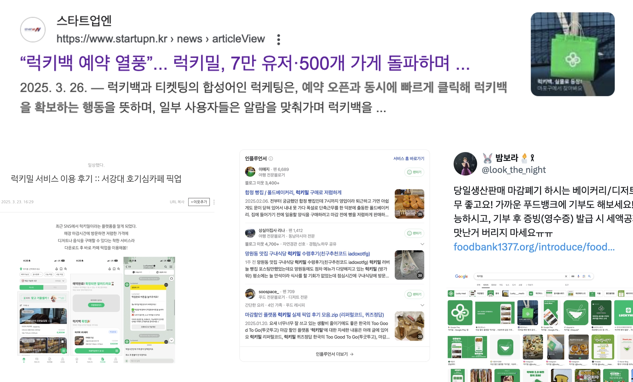Image resolution: width=633 pixels, height=382 pixels.
Task: Open the three-dot menu beside the startupn.kr URL
Action: (x=278, y=39)
